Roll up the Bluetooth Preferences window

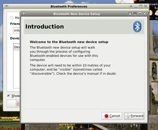click(x=131, y=6)
